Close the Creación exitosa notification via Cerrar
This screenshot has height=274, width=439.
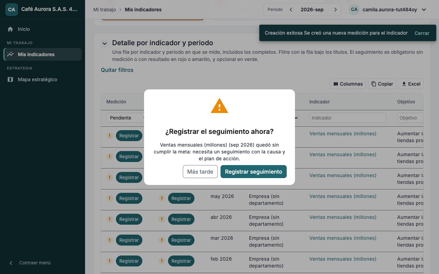(422, 33)
